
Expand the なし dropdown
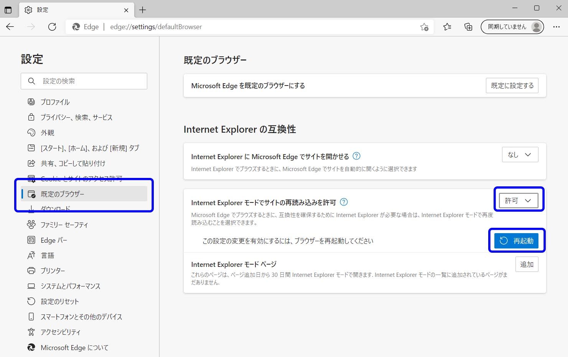pyautogui.click(x=520, y=155)
